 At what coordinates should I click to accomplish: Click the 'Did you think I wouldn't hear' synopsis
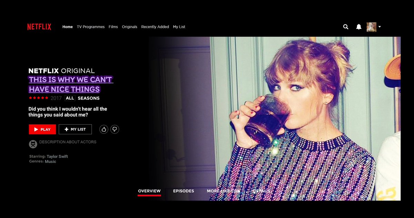pyautogui.click(x=68, y=112)
